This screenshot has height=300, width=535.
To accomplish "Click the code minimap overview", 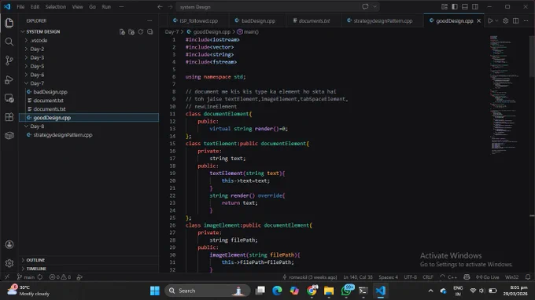I will tap(508, 94).
